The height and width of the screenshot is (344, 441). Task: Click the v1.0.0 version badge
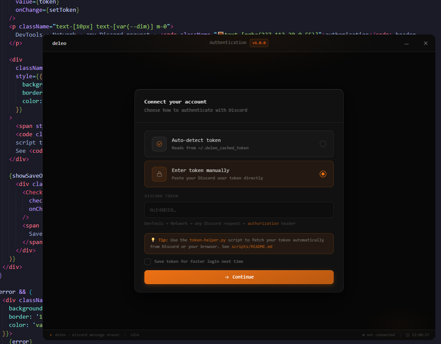(259, 43)
